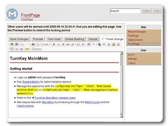Click the Text mode button
The height and width of the screenshot is (126, 168).
click(x=54, y=39)
